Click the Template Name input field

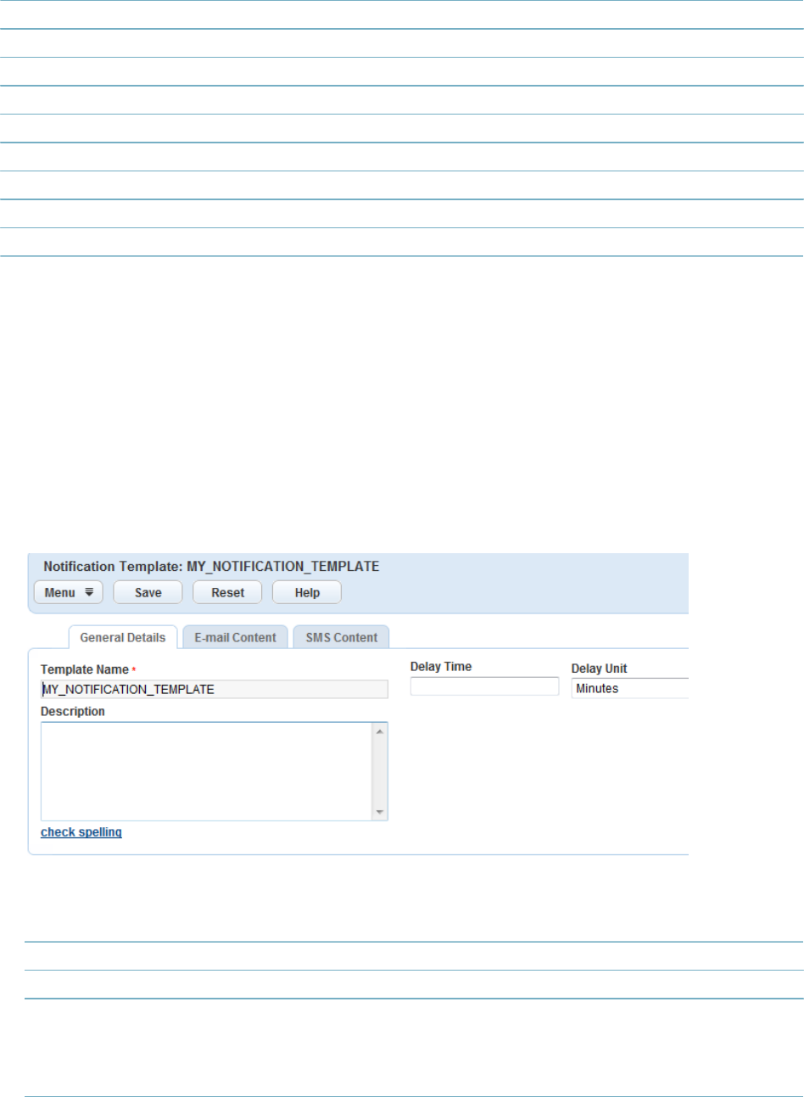(215, 689)
